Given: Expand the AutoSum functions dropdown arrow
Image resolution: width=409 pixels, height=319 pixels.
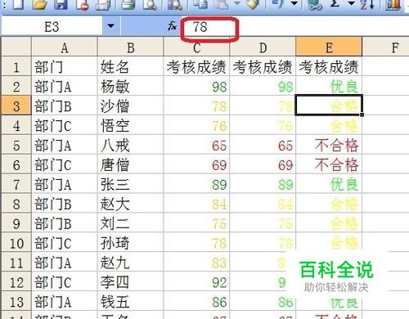Looking at the screenshot, I should (x=352, y=3).
